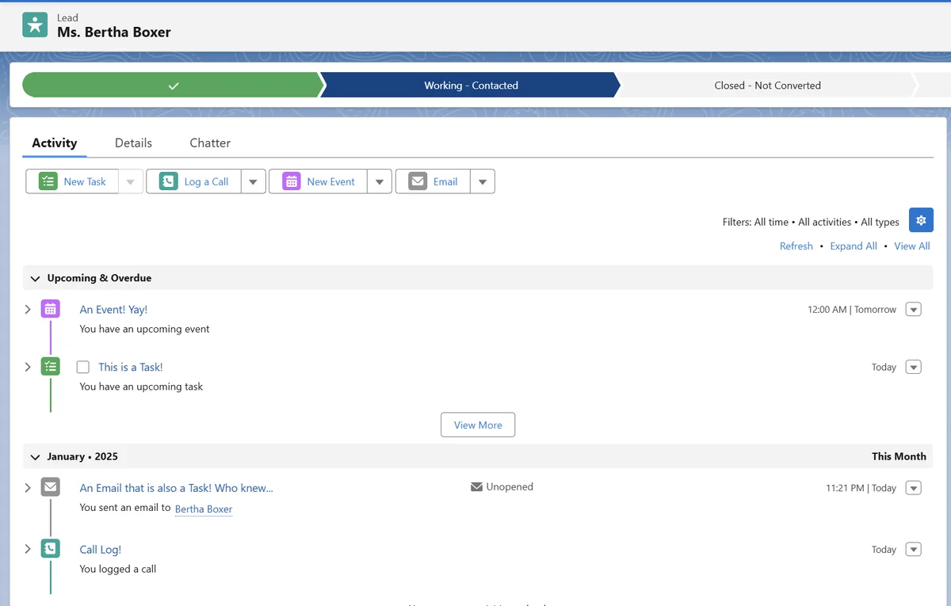Open timeline settings gear icon
951x606 pixels.
click(921, 220)
